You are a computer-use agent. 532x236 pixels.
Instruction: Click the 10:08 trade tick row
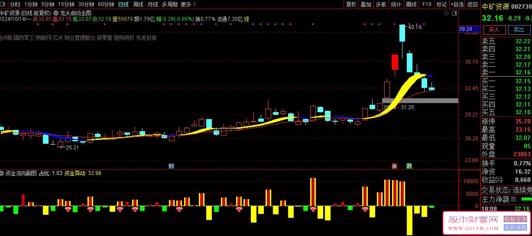(x=506, y=209)
